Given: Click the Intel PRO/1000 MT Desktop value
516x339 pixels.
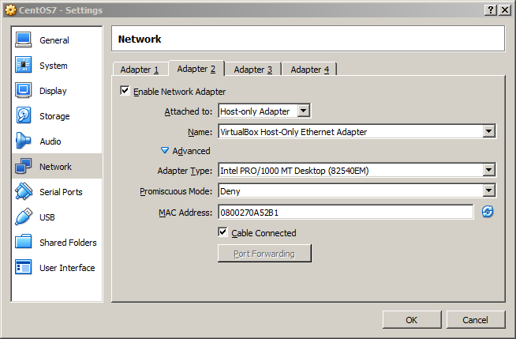Looking at the screenshot, I should [x=294, y=171].
